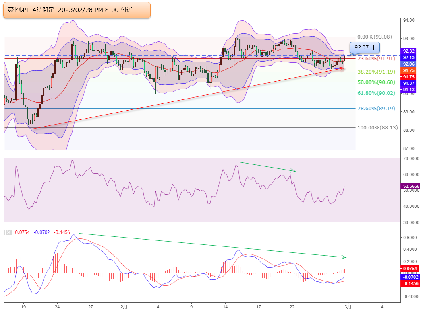The image size is (425, 314).
Task: Click the date label 27 on time axis
Action: (91, 307)
